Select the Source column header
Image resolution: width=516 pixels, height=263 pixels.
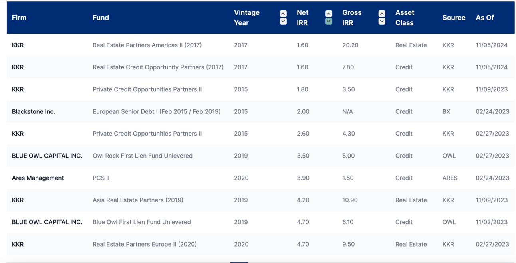(454, 18)
